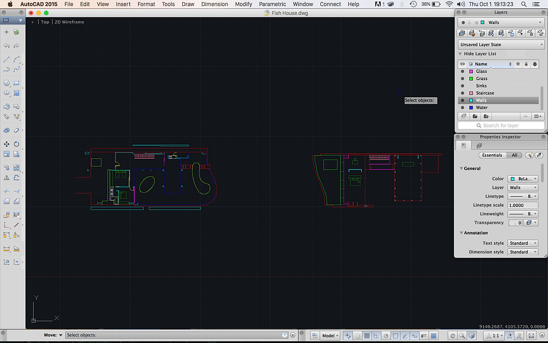Click the Undo arrow in left toolbar
Image resolution: width=548 pixels, height=343 pixels.
6,46
